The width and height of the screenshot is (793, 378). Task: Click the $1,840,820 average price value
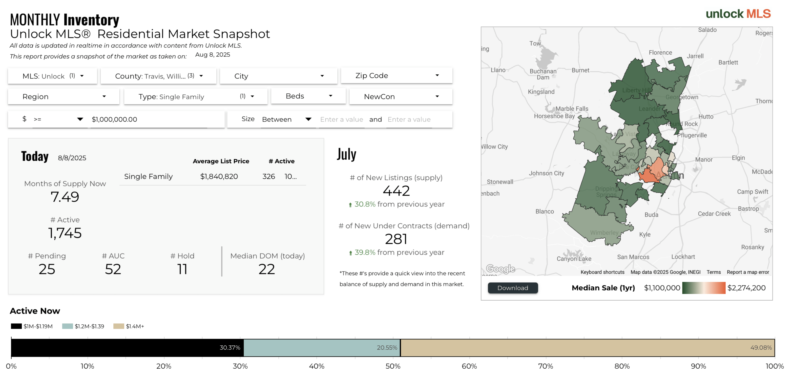click(x=219, y=176)
